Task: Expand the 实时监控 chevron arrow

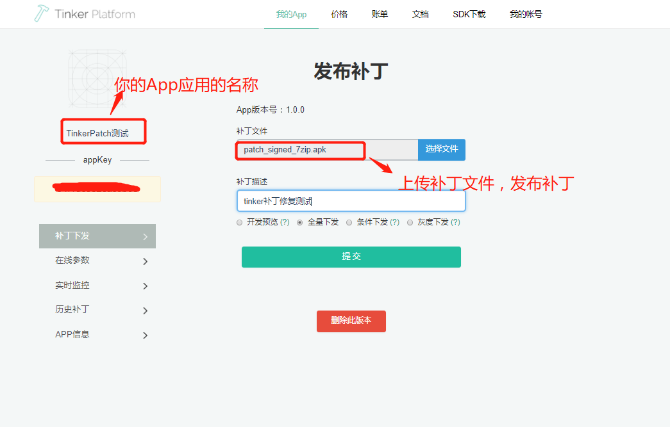Action: (x=146, y=286)
